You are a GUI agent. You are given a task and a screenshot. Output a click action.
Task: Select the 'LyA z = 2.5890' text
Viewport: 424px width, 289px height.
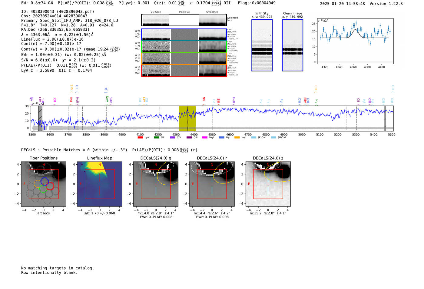tap(38, 70)
